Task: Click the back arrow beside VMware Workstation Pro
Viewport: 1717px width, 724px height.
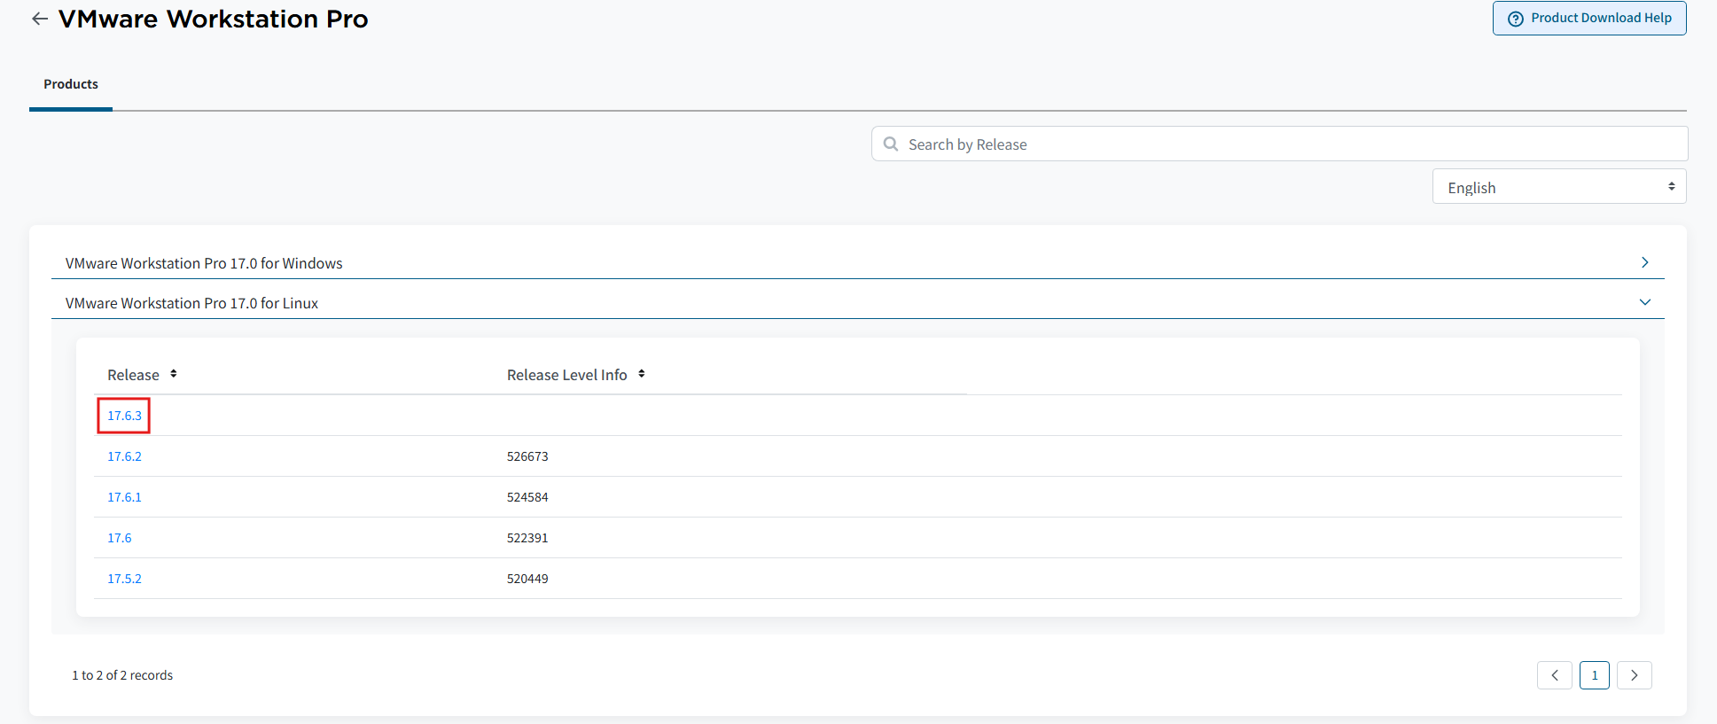Action: pos(39,19)
